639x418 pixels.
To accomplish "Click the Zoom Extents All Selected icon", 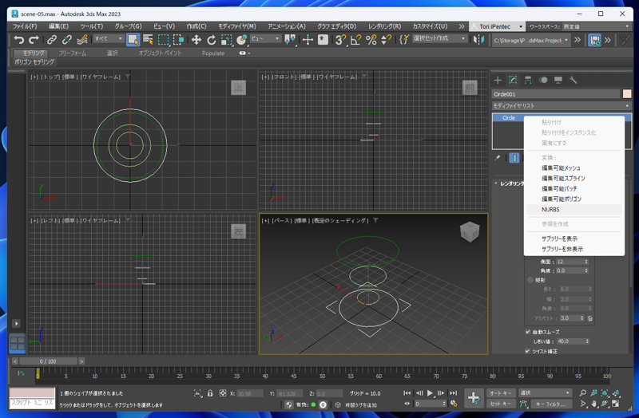I will point(616,392).
